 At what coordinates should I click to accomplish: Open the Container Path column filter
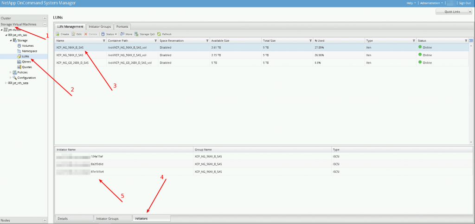click(156, 41)
